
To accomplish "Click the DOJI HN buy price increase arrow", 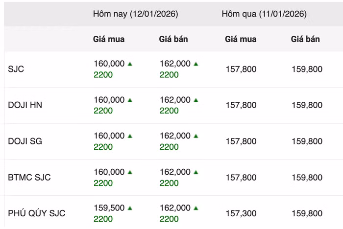I will (x=130, y=100).
